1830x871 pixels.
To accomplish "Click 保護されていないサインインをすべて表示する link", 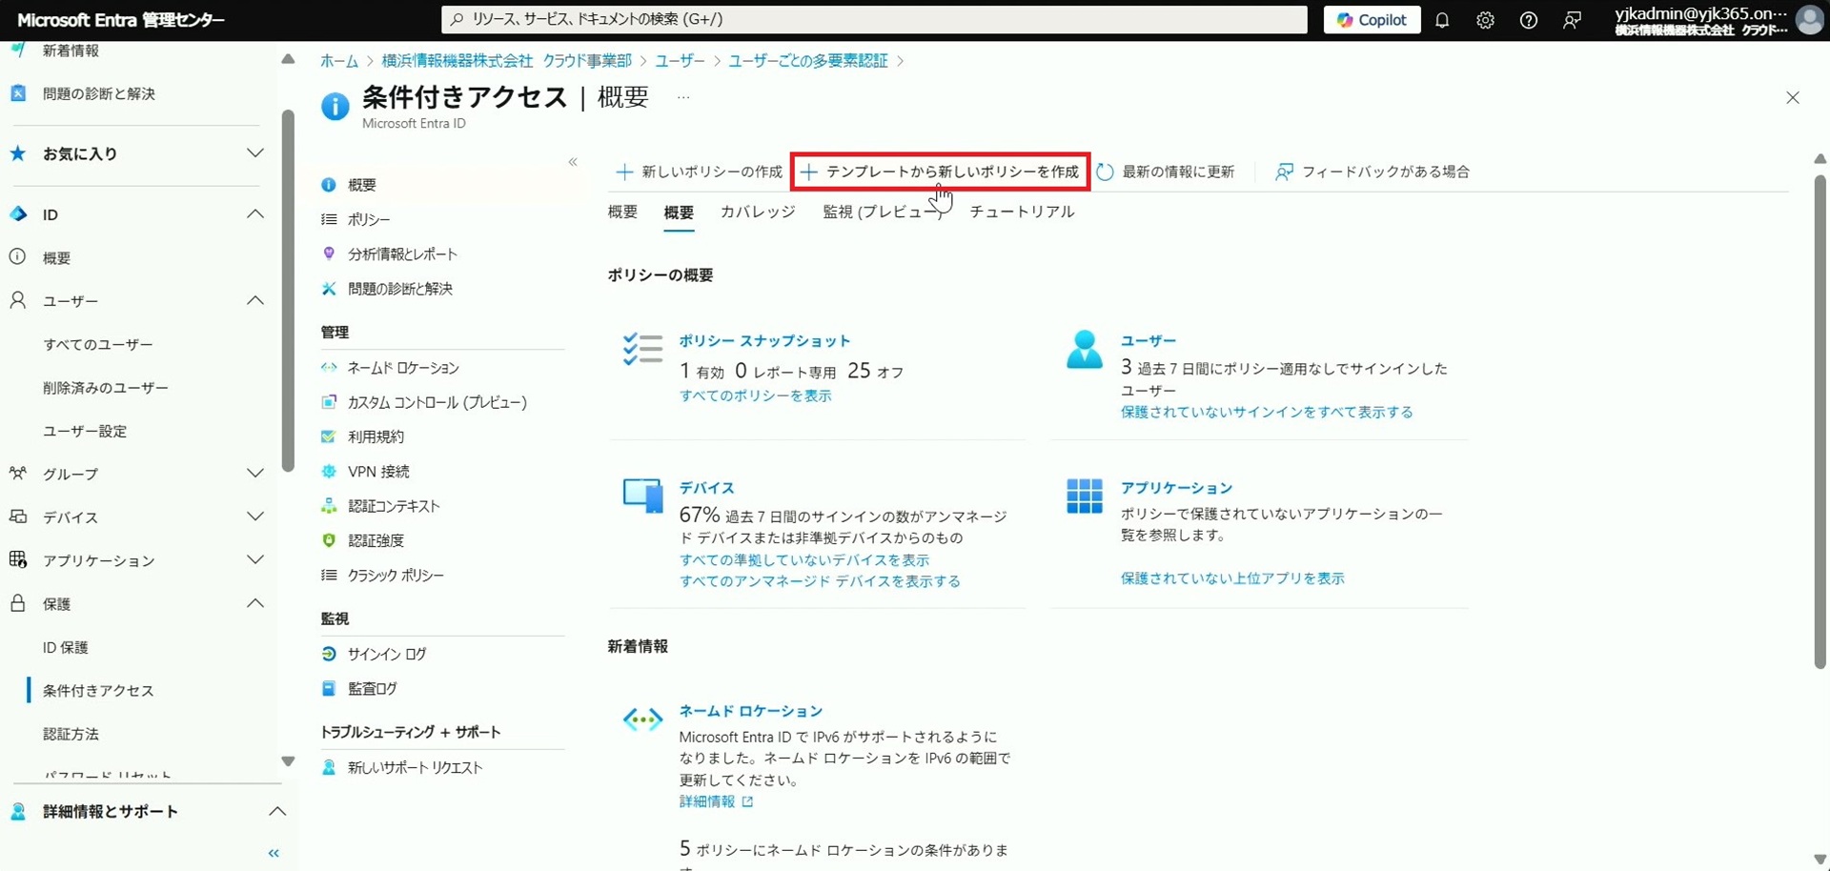I will coord(1267,412).
